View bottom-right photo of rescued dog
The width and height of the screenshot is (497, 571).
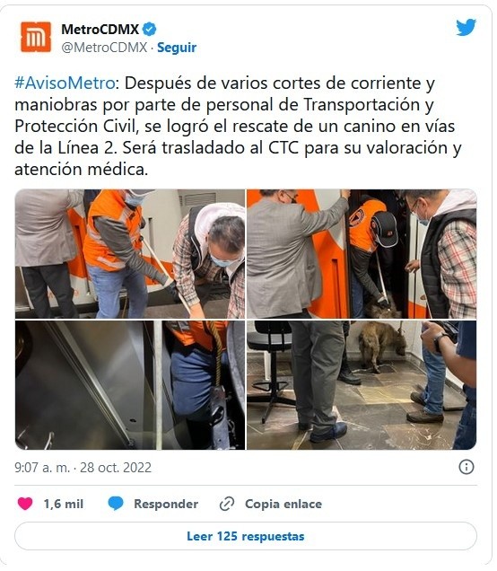click(x=362, y=385)
